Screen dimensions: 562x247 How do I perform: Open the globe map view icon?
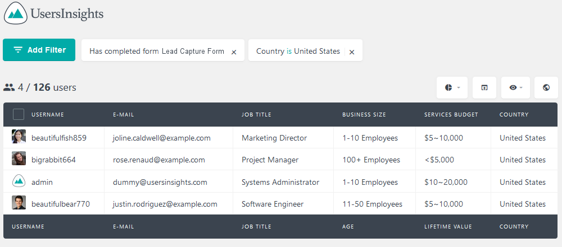click(x=546, y=87)
